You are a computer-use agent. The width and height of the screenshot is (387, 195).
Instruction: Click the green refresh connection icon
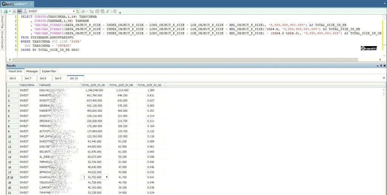(78, 11)
